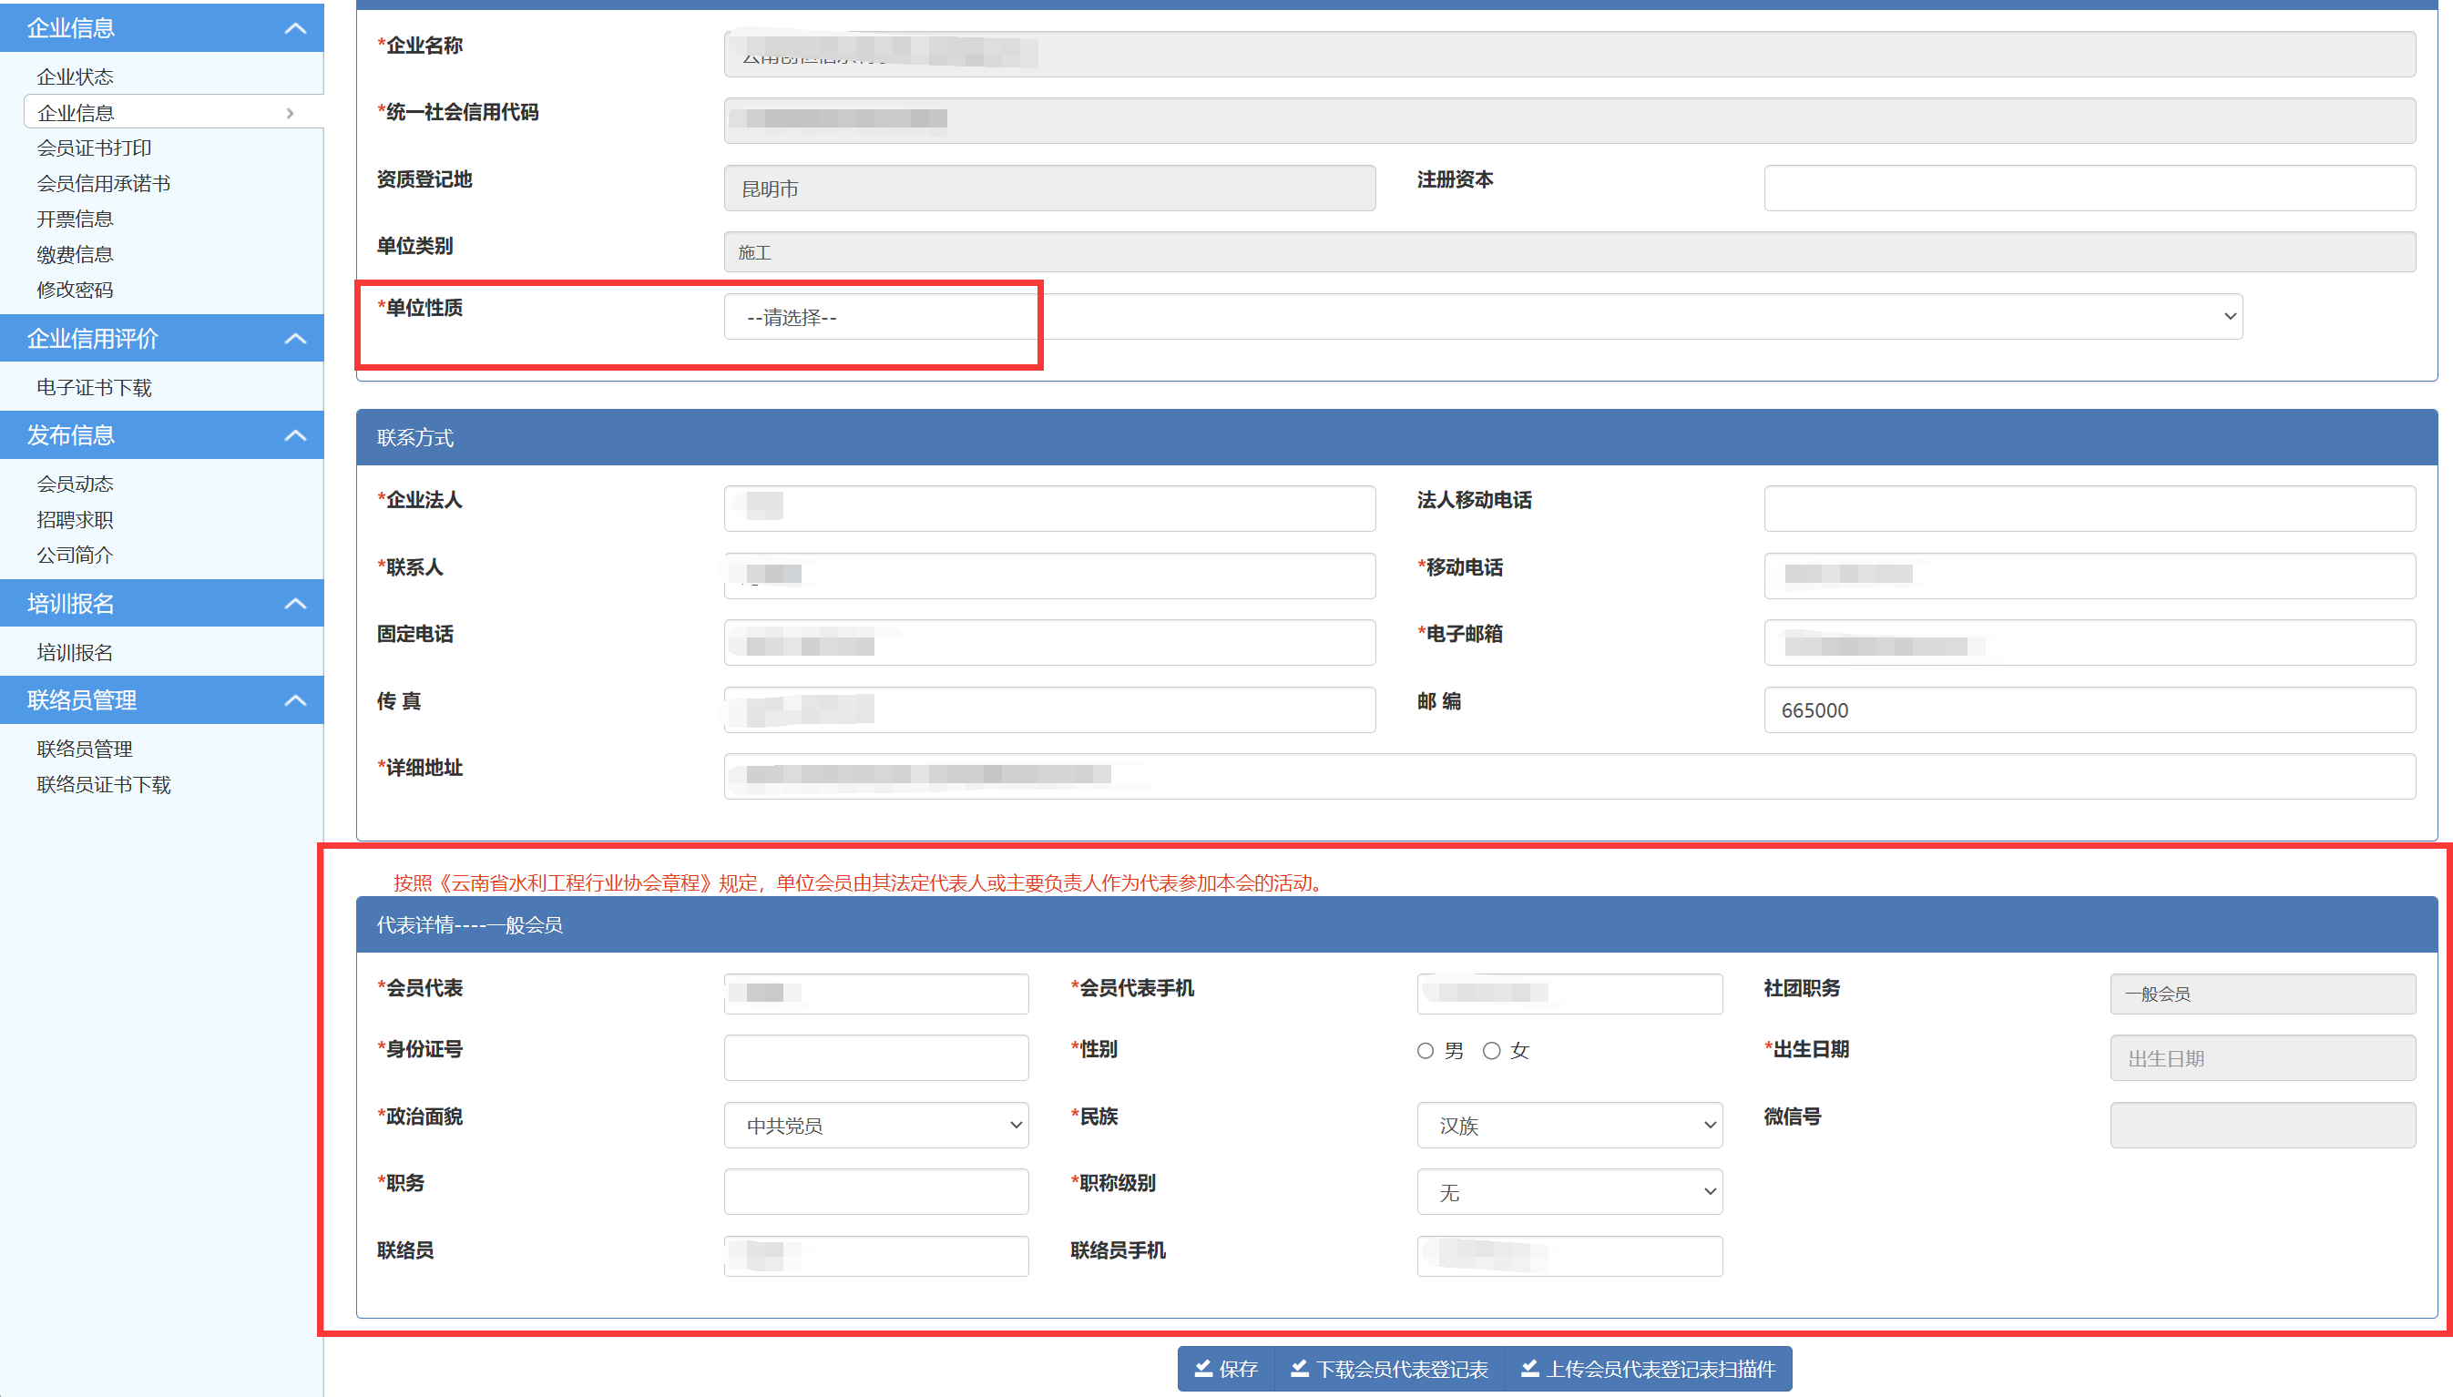Screen dimensions: 2453x1397
Task: Open the 职称级别 dropdown
Action: tap(1569, 1193)
